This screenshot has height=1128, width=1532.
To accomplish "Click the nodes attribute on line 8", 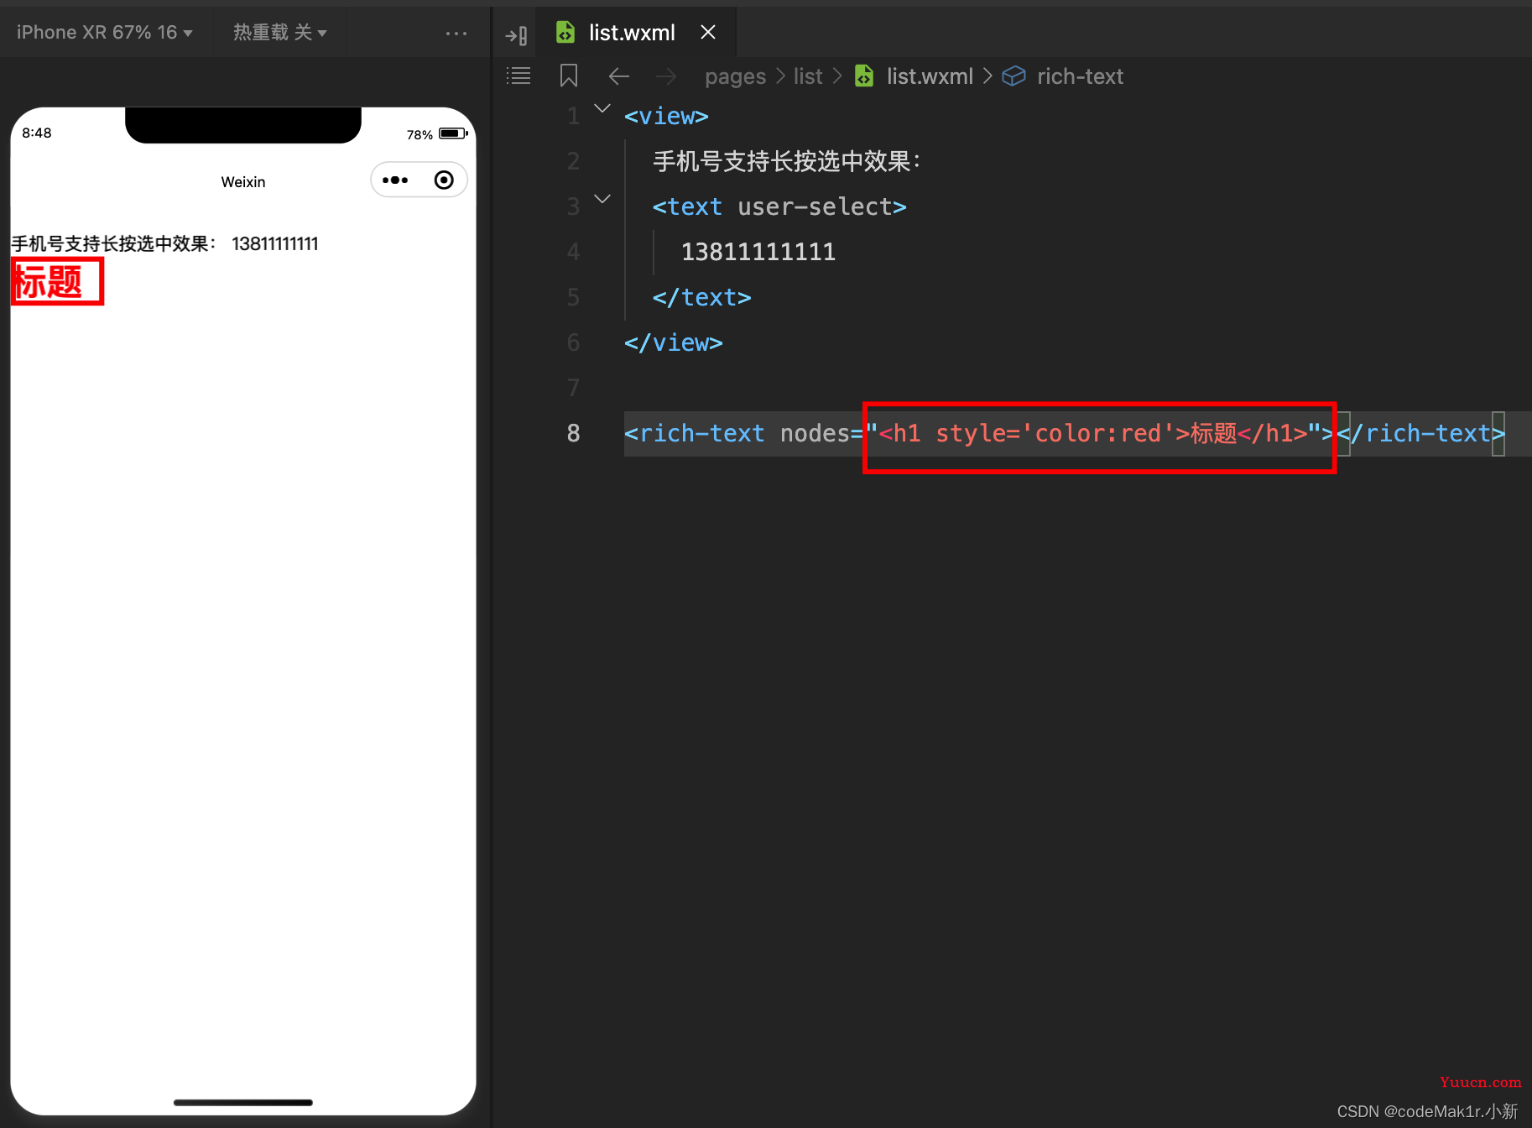I will click(815, 433).
